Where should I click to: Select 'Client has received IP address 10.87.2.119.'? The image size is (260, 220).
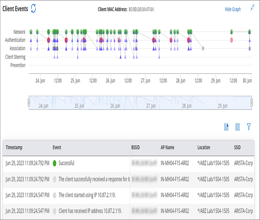pyautogui.click(x=90, y=211)
